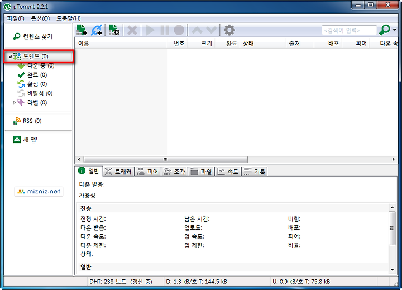Click the mizniz.net banner
This screenshot has height=290, width=402.
tap(39, 192)
